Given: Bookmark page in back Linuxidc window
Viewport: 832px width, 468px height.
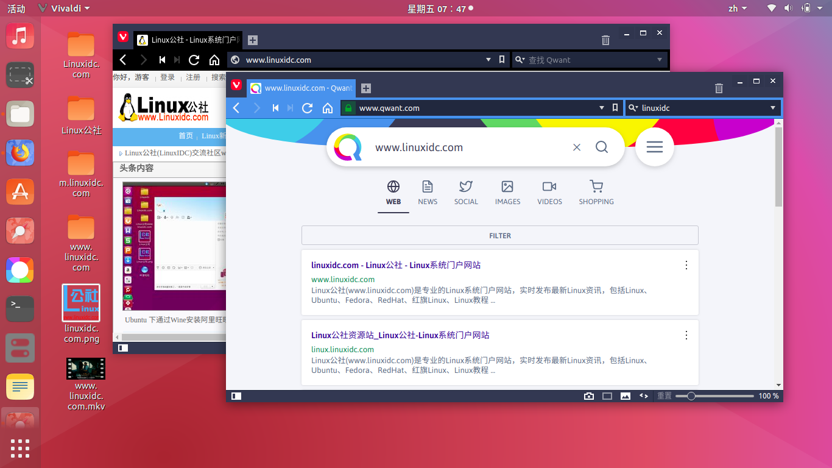Looking at the screenshot, I should tap(502, 60).
